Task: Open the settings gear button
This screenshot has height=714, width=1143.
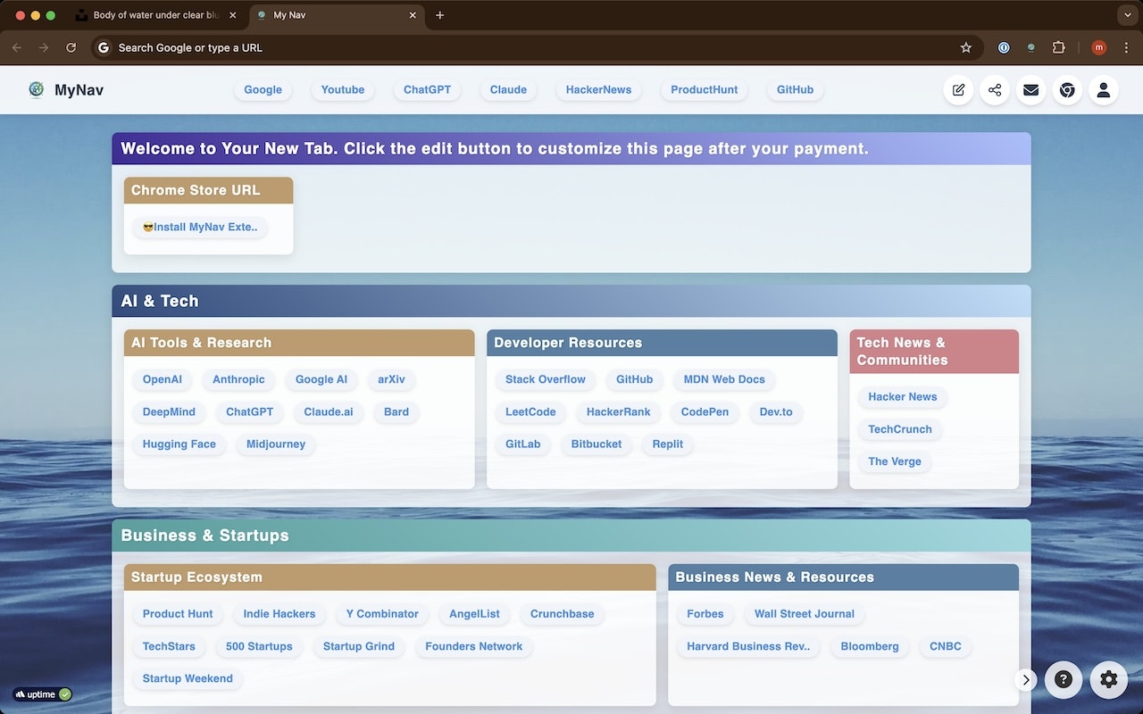Action: [1109, 679]
